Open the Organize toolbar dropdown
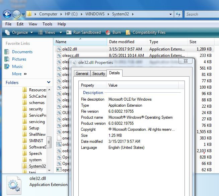Image resolution: width=219 pixels, height=196 pixels. pyautogui.click(x=19, y=32)
